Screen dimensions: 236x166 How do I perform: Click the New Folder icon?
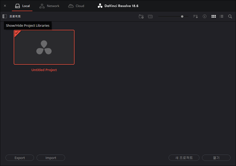[141, 16]
